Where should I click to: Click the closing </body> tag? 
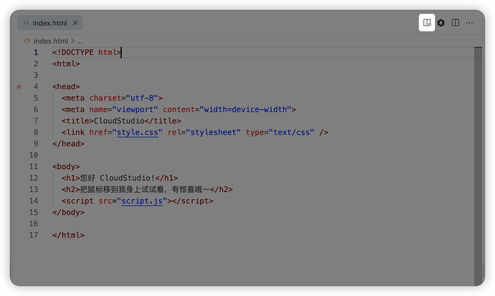coord(68,212)
